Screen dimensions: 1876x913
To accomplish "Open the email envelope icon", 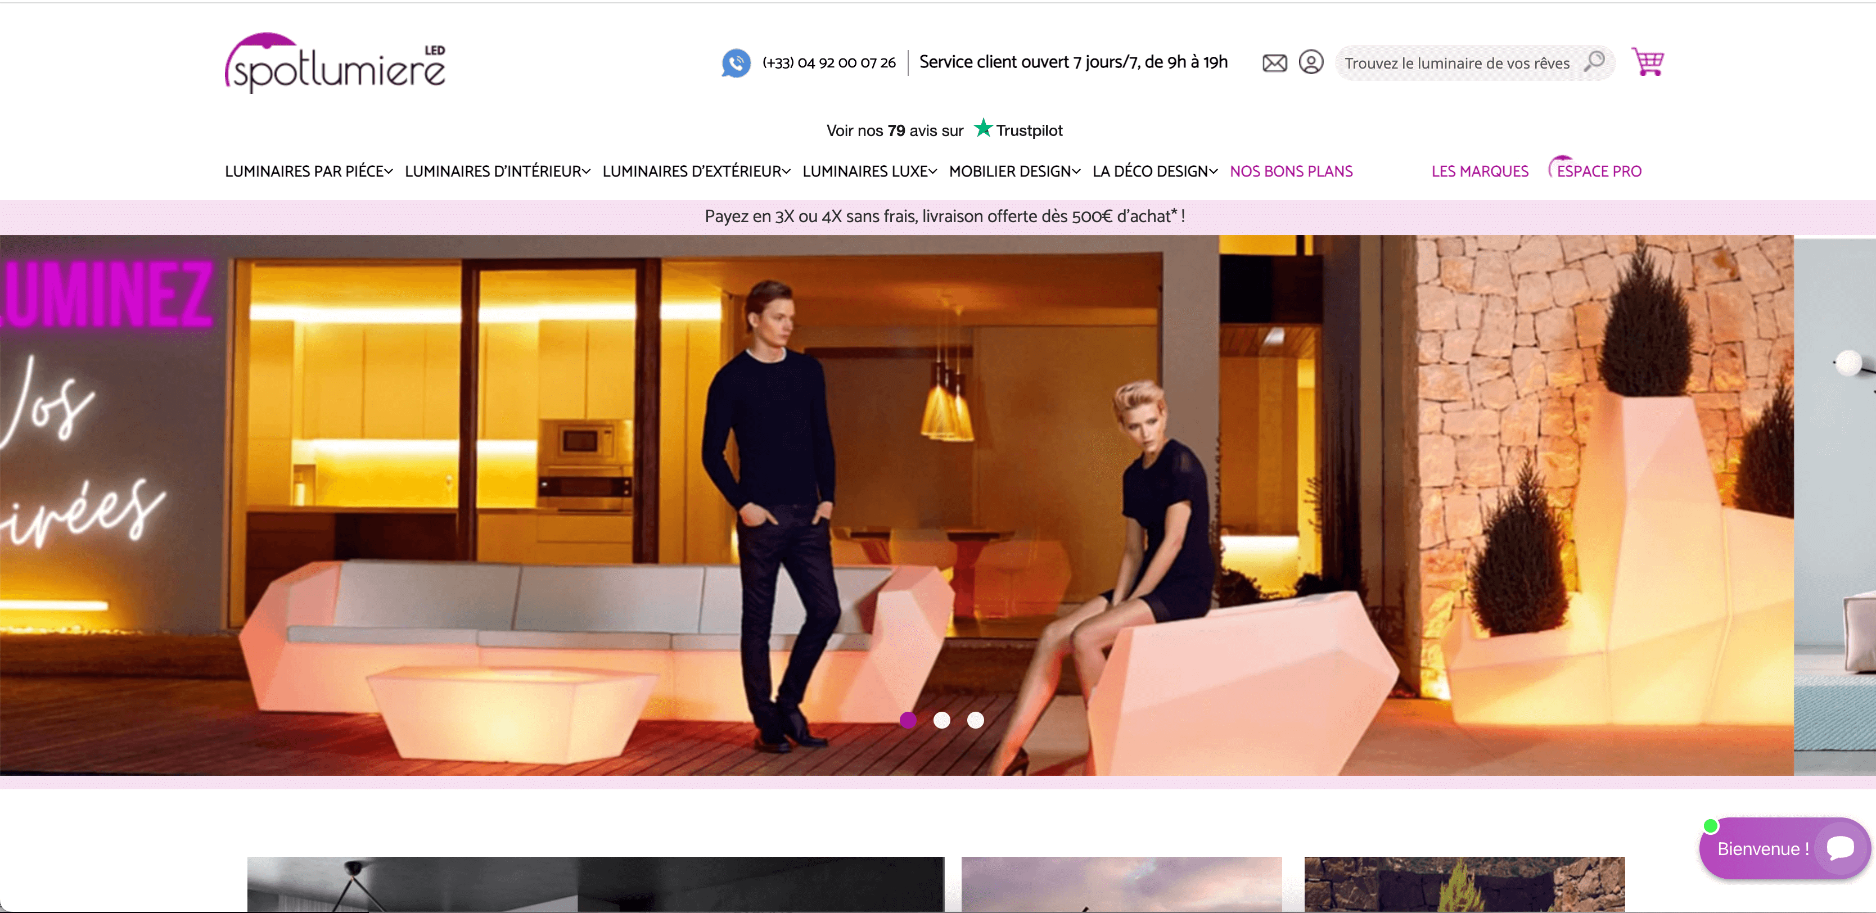I will tap(1274, 62).
